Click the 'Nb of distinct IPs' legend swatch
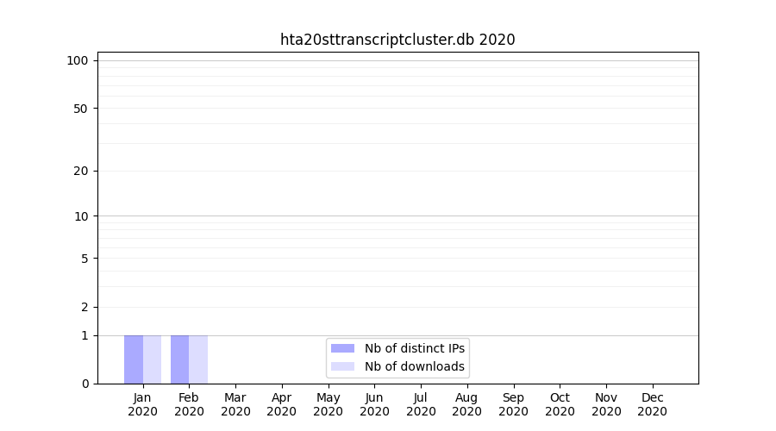 tap(342, 348)
